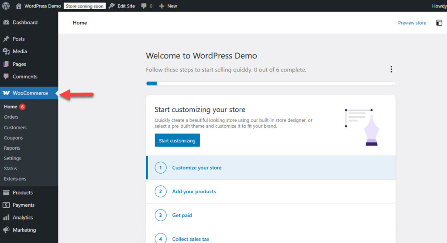447x243 pixels.
Task: Click the Welcome to WordPress Demo heading
Action: [201, 55]
